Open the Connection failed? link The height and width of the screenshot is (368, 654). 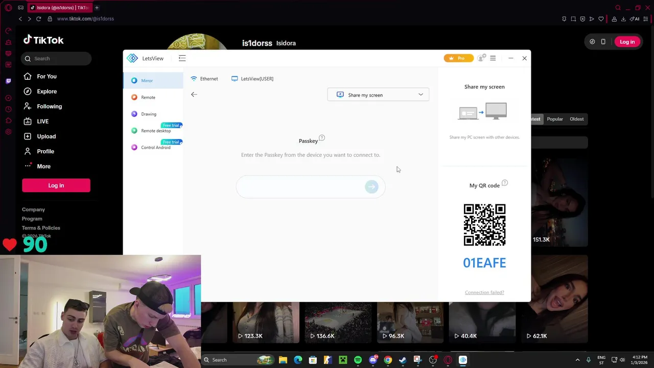coord(484,292)
